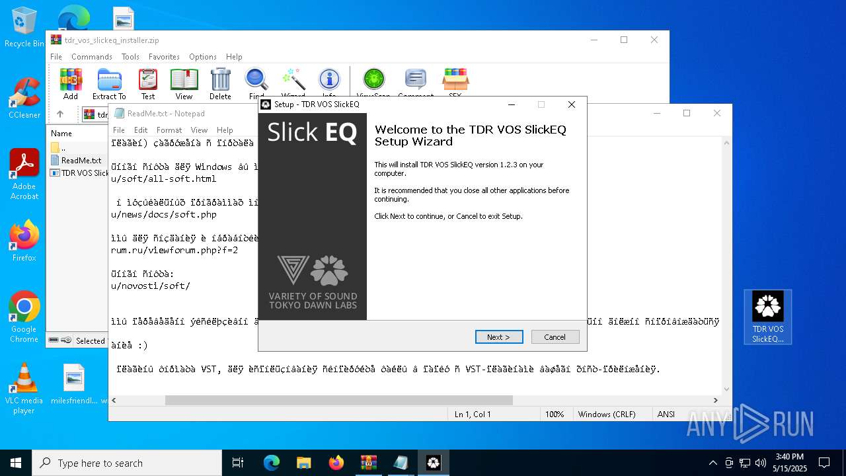Viewport: 846px width, 476px height.
Task: Click Windows Start button
Action: tap(16, 463)
